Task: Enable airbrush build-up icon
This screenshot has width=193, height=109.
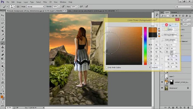Action: (81, 7)
